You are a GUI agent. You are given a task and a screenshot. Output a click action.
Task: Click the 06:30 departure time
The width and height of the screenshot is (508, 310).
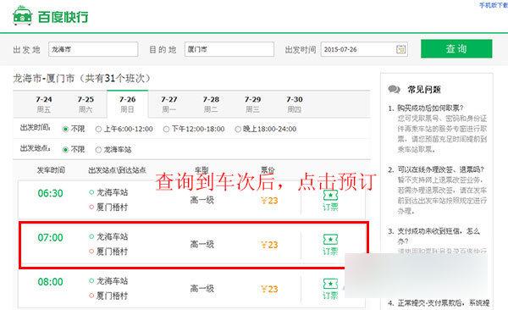pyautogui.click(x=50, y=193)
